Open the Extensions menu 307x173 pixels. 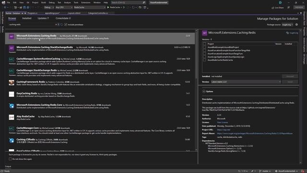click(86, 2)
